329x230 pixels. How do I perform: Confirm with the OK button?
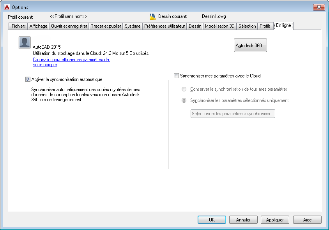(212, 220)
